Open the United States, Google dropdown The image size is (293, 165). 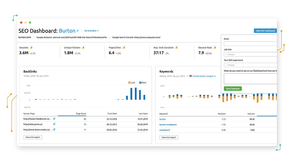[204, 76]
